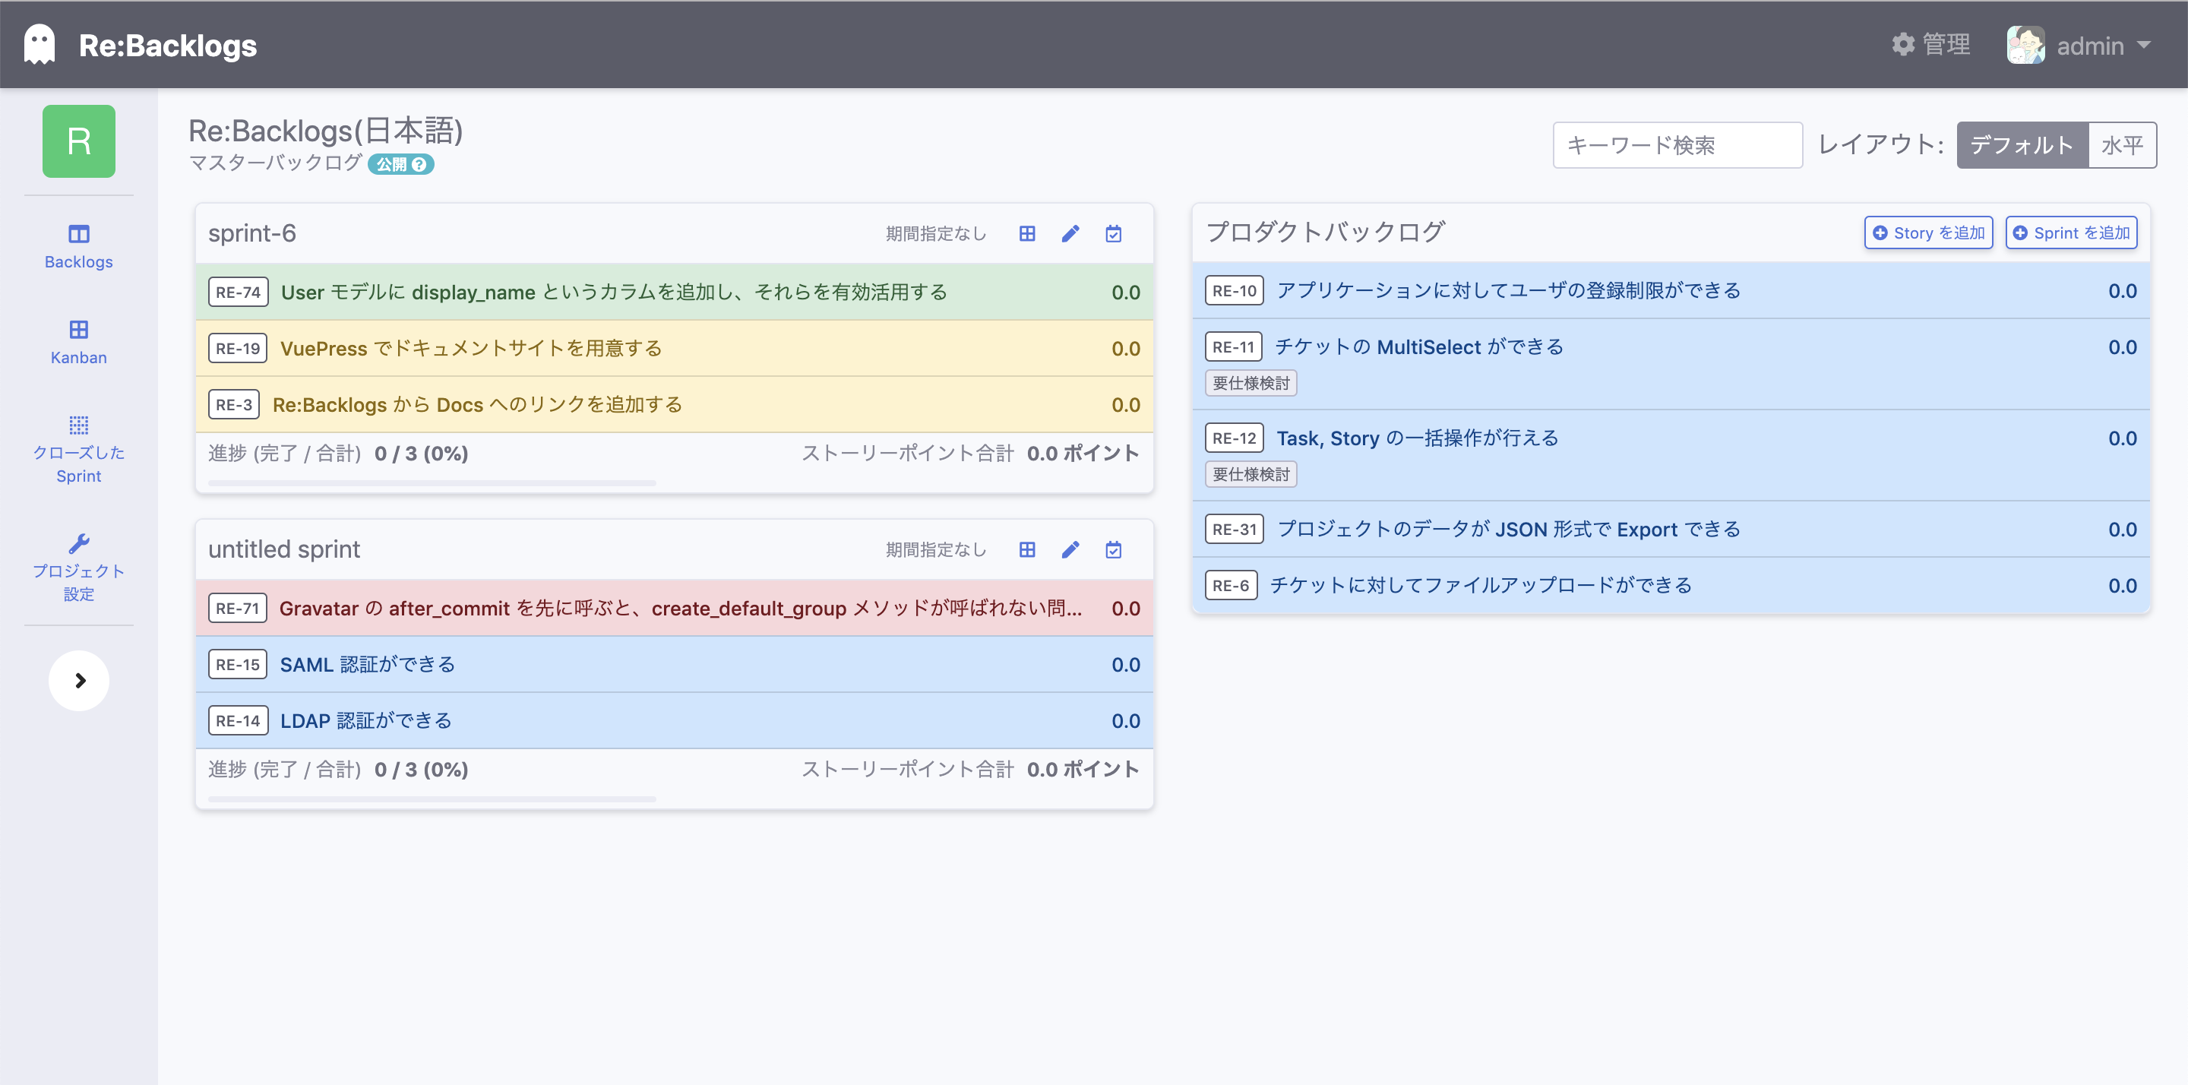Expand the sidebar with the chevron button

click(79, 681)
